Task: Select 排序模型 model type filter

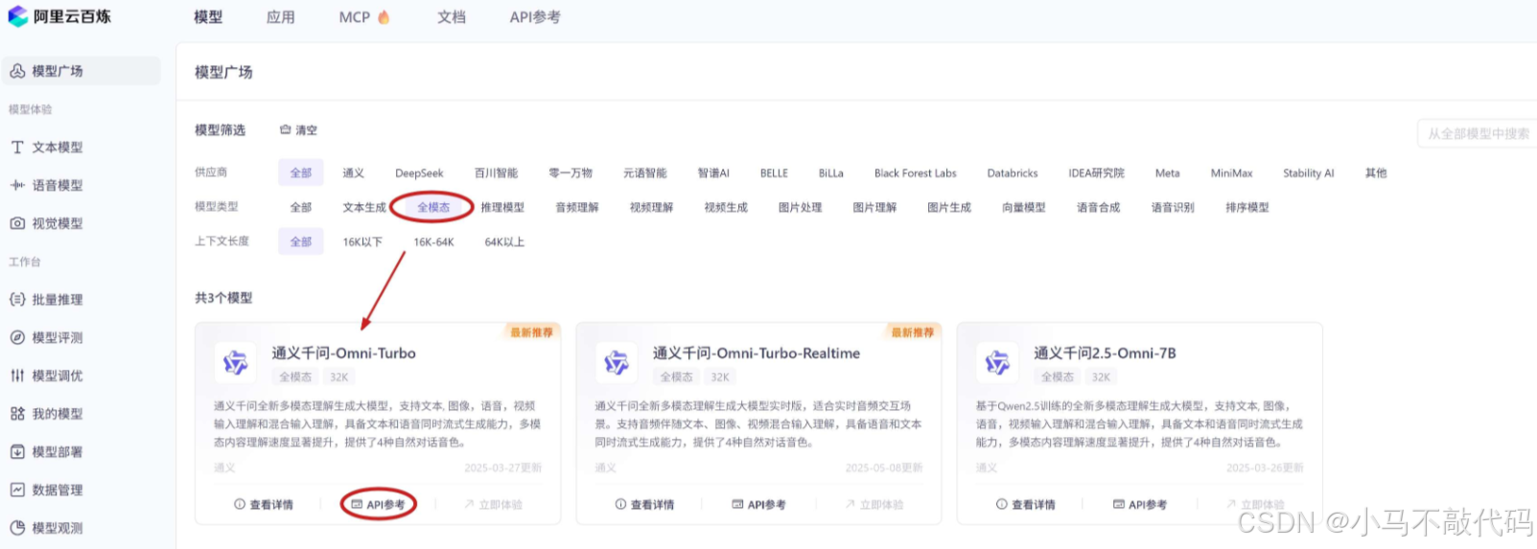Action: (1247, 207)
